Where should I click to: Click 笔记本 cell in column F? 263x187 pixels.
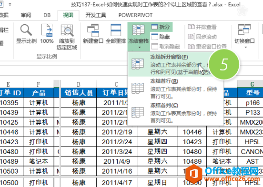point(39,161)
